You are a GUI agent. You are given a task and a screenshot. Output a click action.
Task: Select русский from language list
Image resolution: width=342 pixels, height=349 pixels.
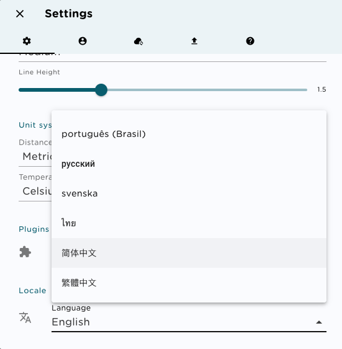(189, 164)
